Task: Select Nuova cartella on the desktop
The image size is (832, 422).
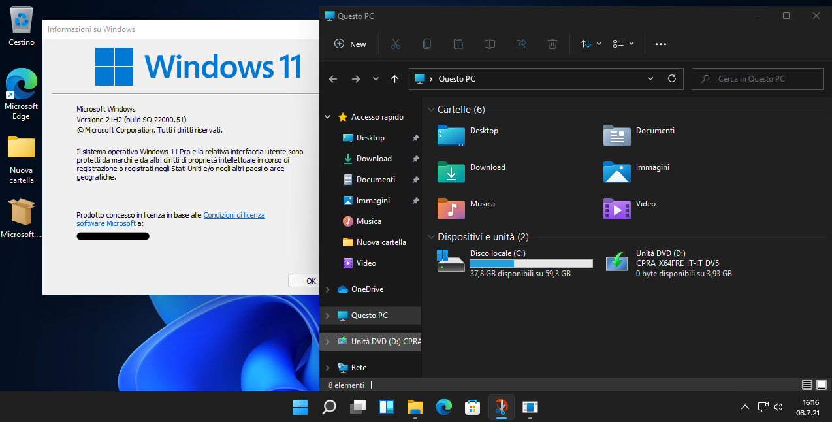Action: (22, 160)
